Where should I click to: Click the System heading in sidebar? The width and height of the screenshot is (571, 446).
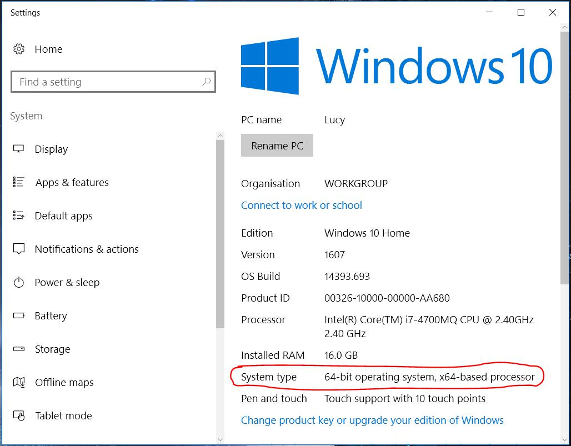click(26, 116)
